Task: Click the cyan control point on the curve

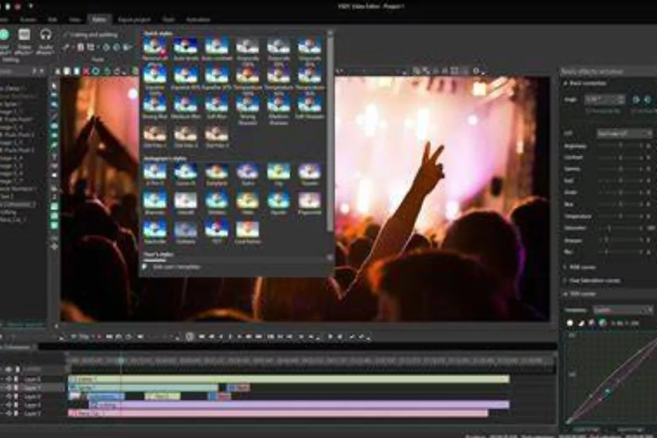Action: tap(607, 391)
